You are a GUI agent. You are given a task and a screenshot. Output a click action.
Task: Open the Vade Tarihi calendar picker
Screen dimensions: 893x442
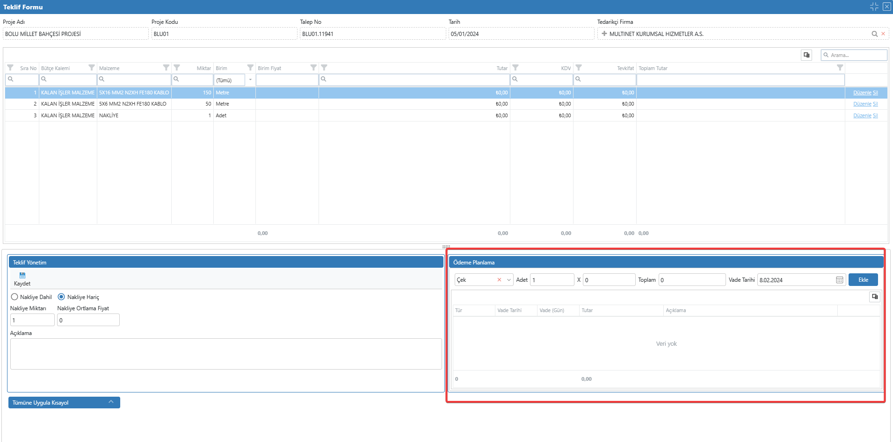(x=839, y=280)
